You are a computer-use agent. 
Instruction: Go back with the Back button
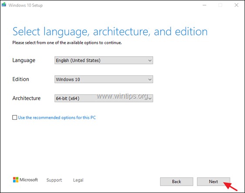[177, 182]
